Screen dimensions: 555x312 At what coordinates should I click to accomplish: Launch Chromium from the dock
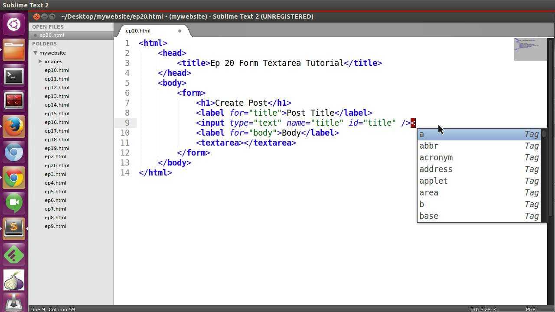point(14,152)
